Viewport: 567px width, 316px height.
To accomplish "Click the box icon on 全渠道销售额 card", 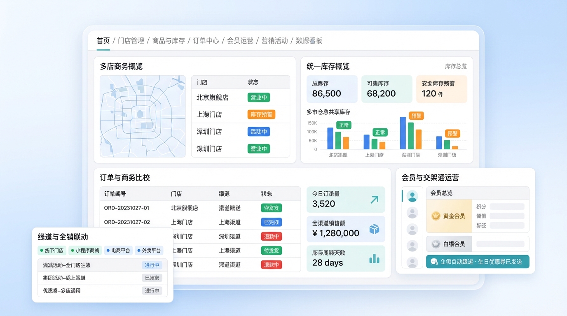I will [374, 229].
